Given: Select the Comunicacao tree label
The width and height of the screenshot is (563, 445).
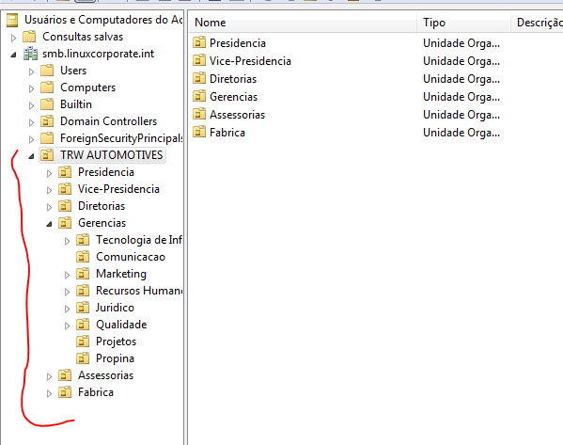Looking at the screenshot, I should tap(131, 257).
